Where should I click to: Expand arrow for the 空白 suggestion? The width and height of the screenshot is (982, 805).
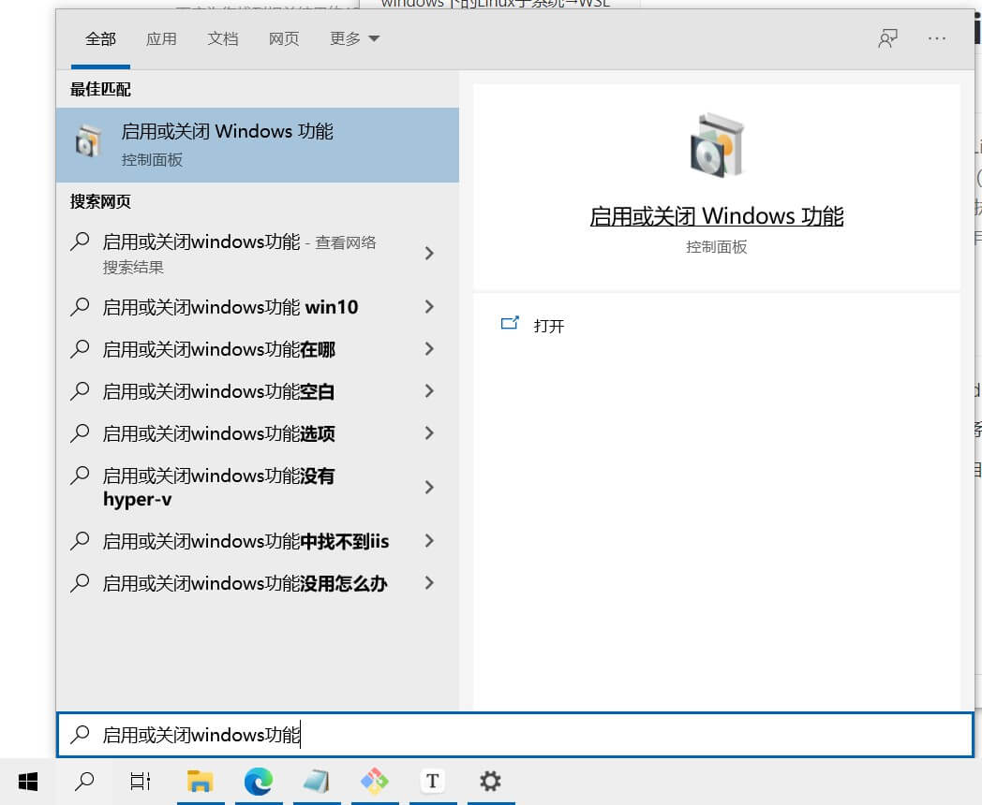point(429,391)
